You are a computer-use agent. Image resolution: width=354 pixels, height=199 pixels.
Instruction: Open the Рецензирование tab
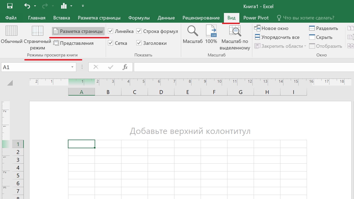(x=201, y=18)
